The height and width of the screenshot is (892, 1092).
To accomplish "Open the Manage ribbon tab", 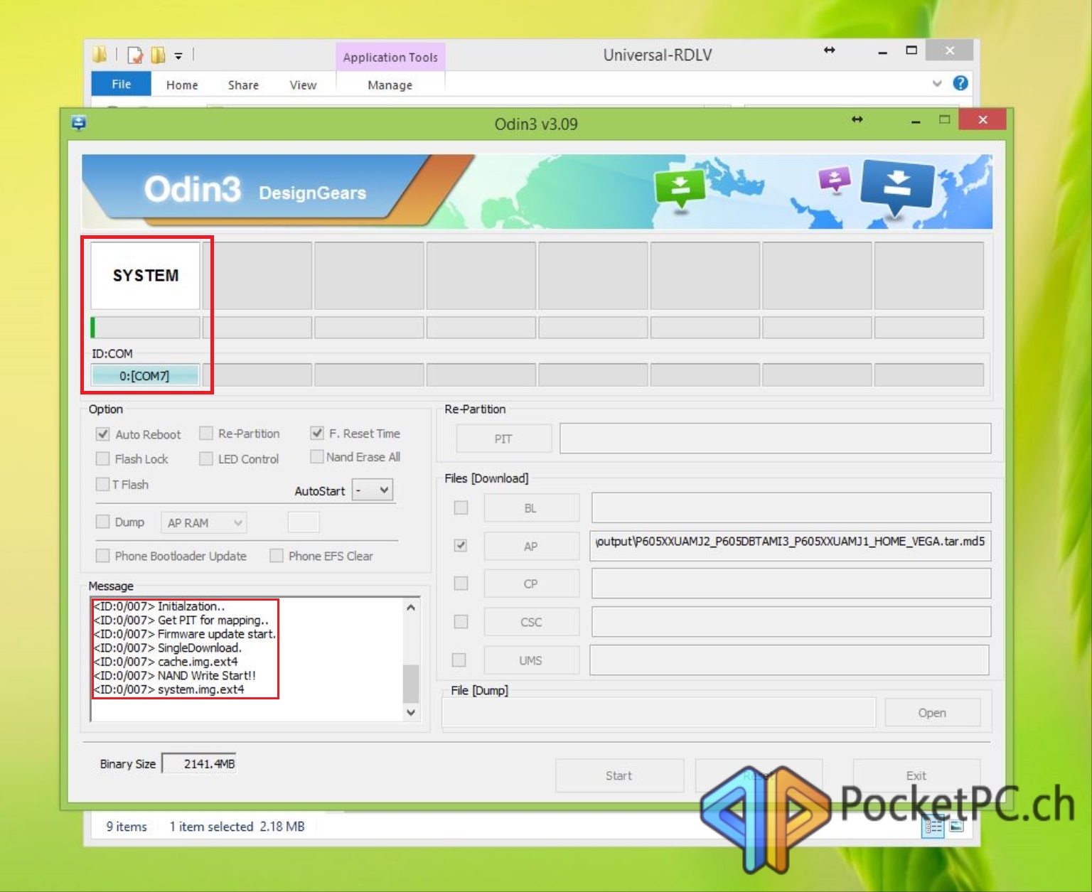I will tap(390, 85).
